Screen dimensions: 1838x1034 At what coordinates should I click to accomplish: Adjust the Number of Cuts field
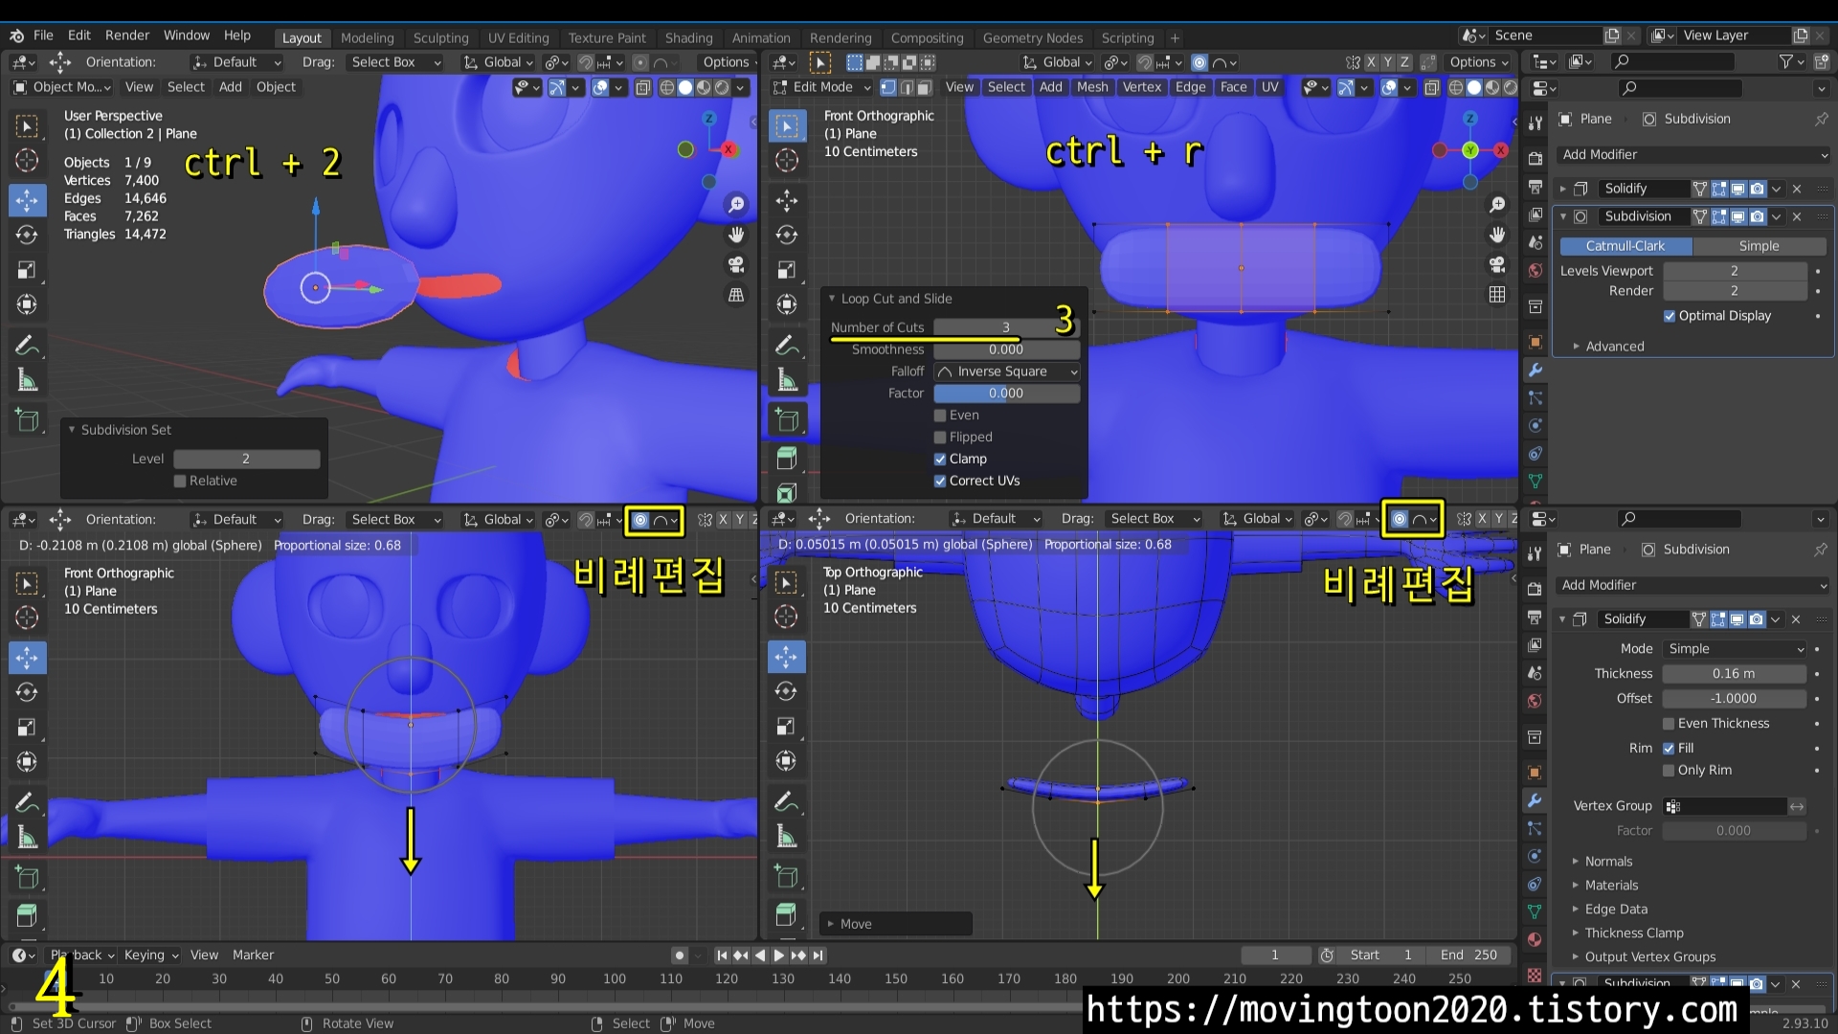1006,327
